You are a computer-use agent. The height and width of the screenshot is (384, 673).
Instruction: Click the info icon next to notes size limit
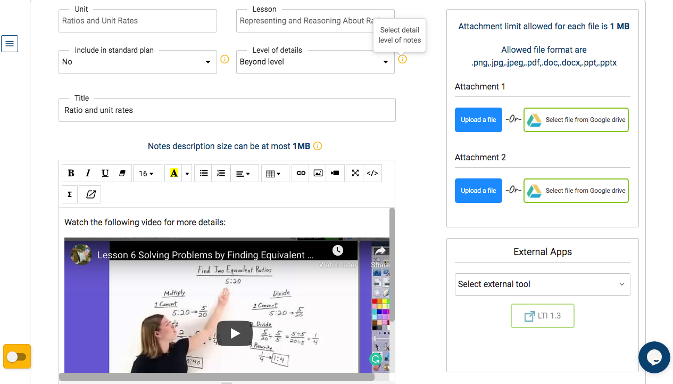point(318,146)
